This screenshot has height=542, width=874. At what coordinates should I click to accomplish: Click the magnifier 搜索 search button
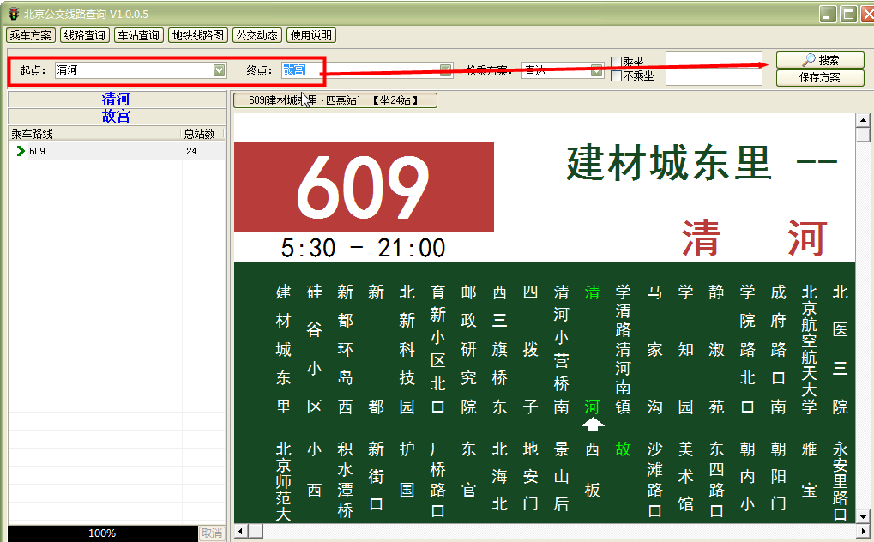[x=820, y=60]
